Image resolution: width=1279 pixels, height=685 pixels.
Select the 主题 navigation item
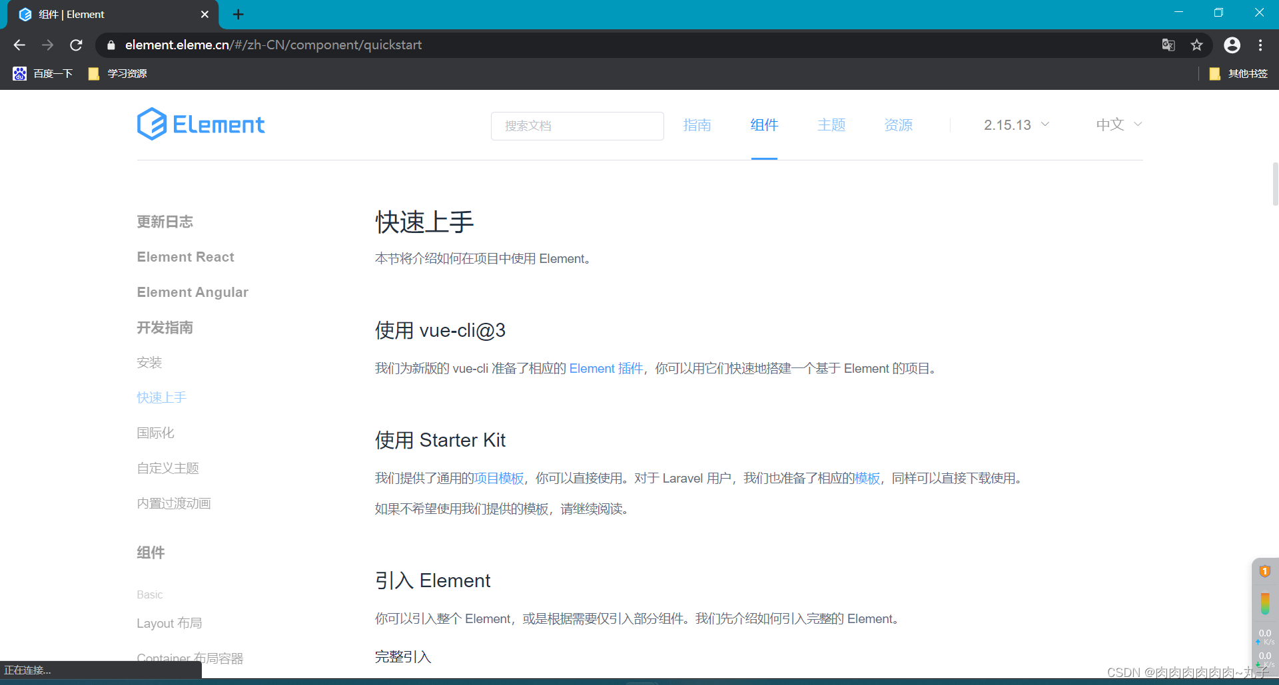(831, 124)
